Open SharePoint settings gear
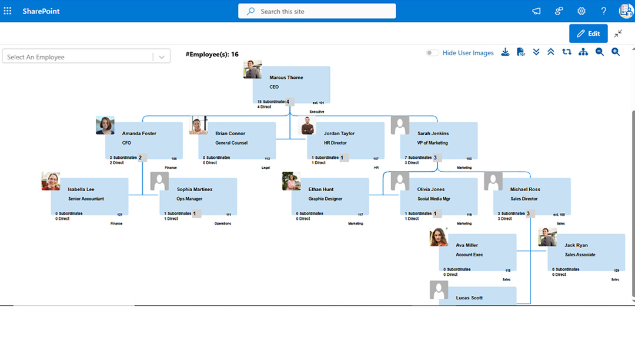 coord(581,11)
